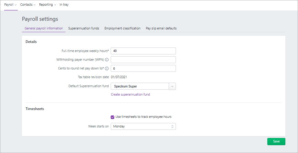
Task: Expand the Payroll menu
Action: point(11,5)
